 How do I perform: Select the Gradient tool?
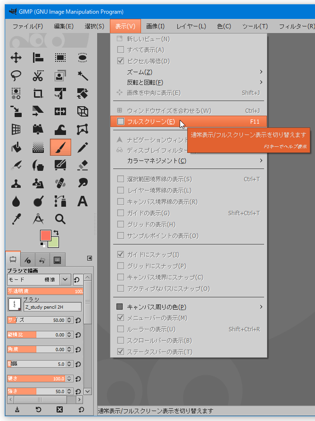point(38,147)
